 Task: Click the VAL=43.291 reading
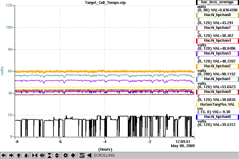[223, 23]
